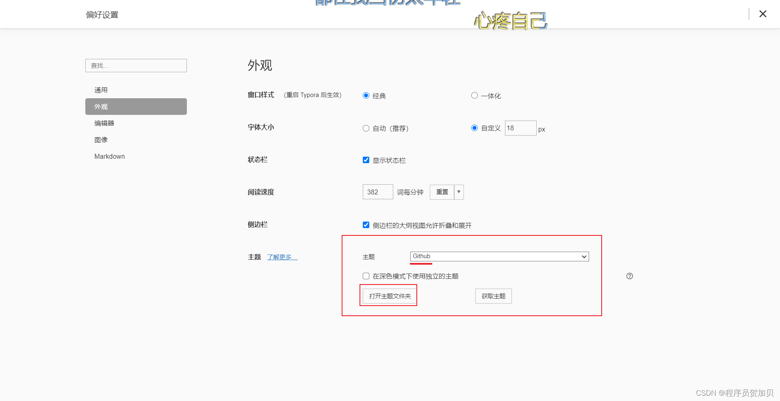Close the preferences panel

[763, 14]
